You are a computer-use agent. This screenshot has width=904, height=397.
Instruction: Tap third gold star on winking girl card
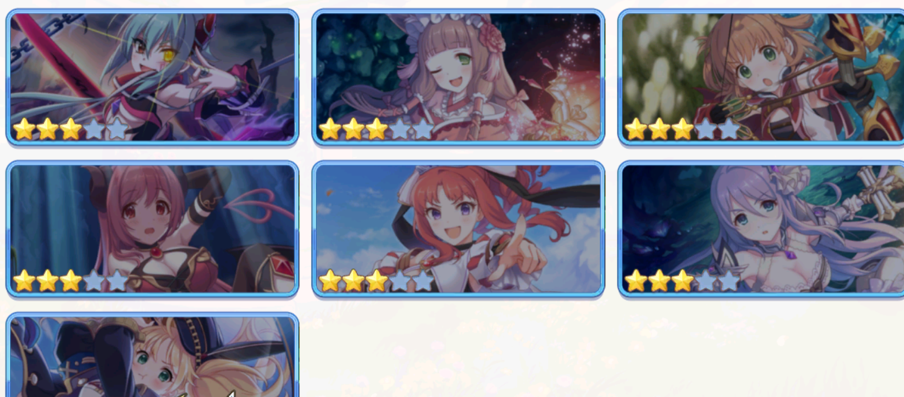tap(376, 129)
